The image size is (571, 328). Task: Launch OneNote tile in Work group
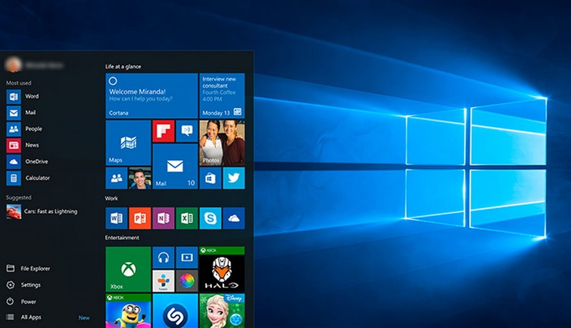click(163, 218)
